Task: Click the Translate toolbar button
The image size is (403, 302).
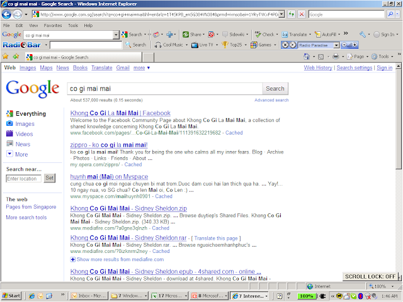Action: (294, 35)
